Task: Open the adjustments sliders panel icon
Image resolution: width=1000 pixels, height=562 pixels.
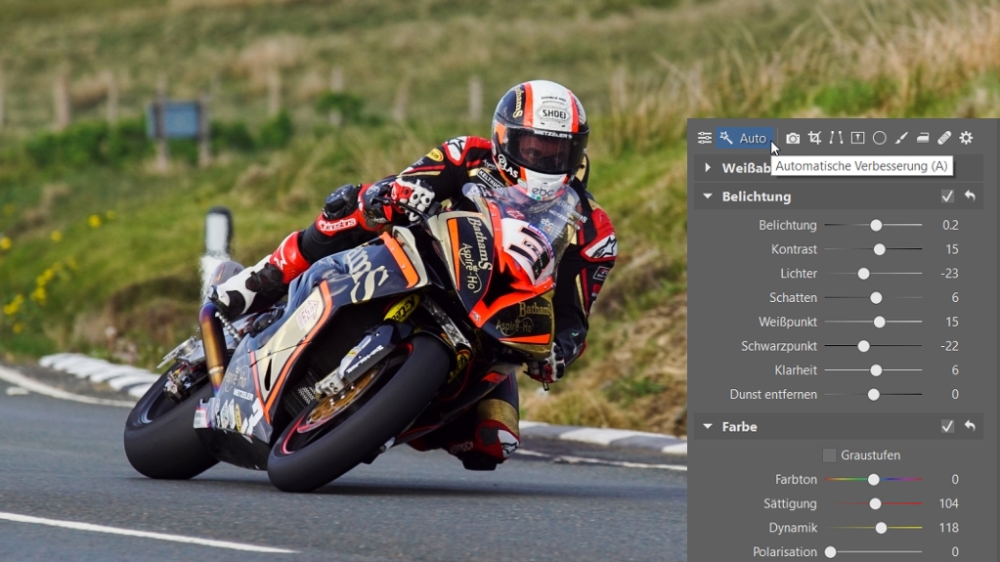Action: [x=704, y=138]
